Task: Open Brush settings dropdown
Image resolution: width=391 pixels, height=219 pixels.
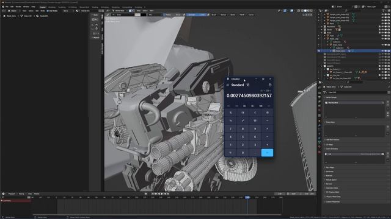Action: [214, 15]
